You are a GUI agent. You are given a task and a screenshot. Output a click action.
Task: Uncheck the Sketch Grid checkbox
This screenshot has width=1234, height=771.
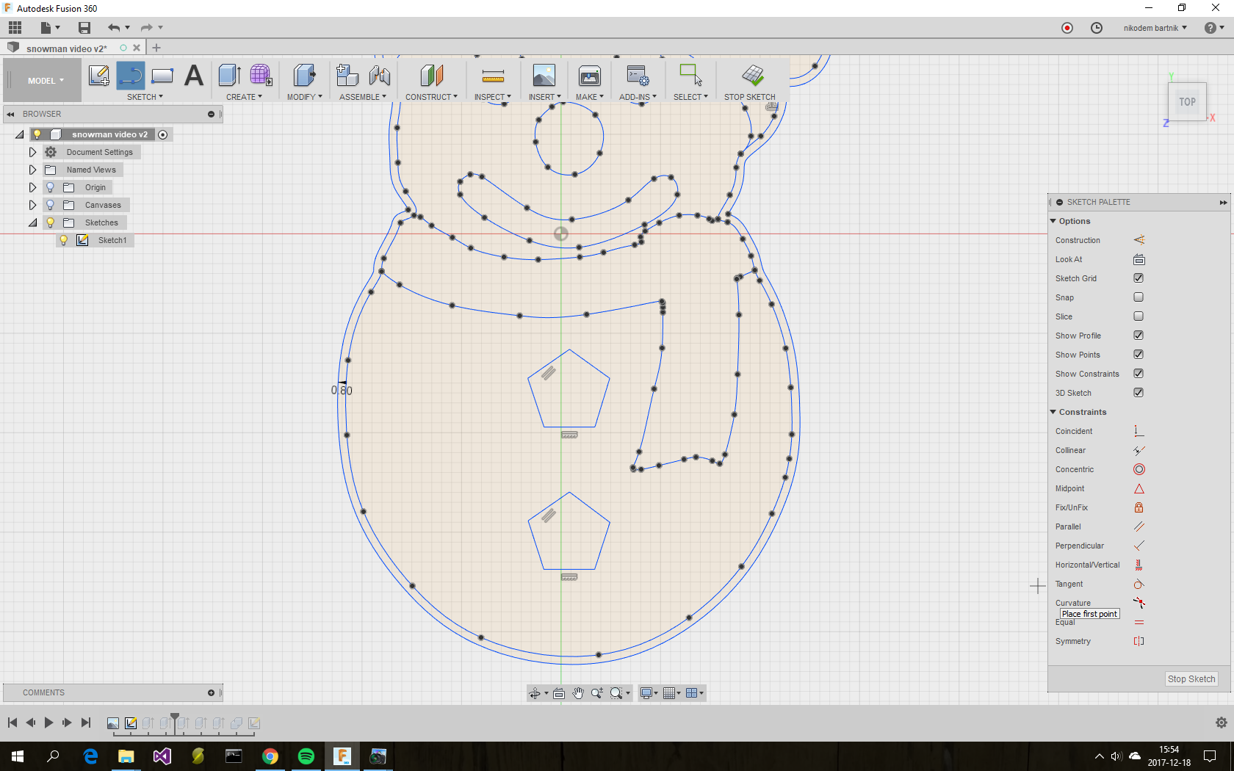[x=1139, y=278]
